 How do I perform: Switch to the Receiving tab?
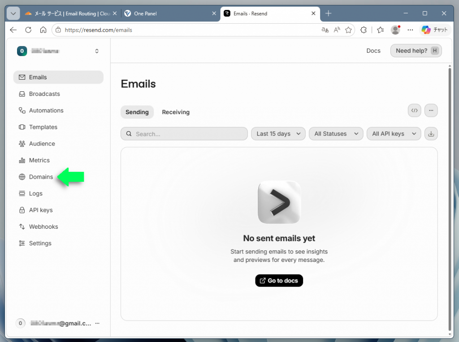tap(176, 112)
